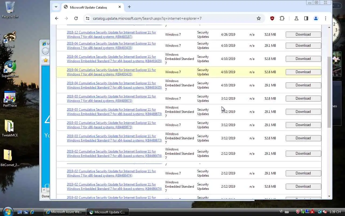
Task: Click the 1:39 CH system clock
Action: coord(335,212)
